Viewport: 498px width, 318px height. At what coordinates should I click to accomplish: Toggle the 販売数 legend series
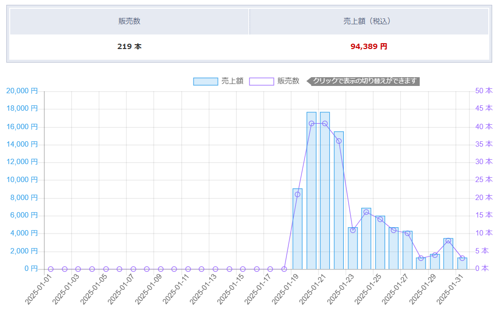click(274, 81)
